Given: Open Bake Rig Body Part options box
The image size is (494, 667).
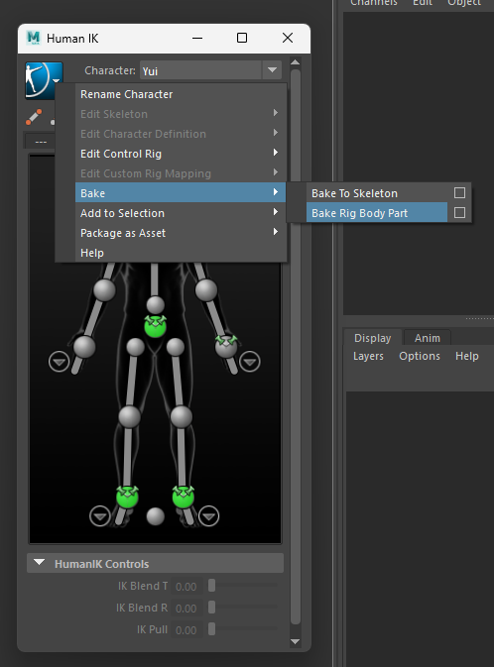Looking at the screenshot, I should tap(459, 213).
